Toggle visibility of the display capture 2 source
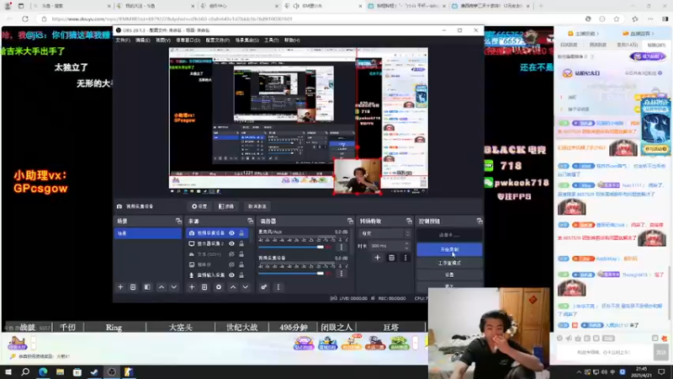Screen dimensions: 673x379 click(232, 243)
